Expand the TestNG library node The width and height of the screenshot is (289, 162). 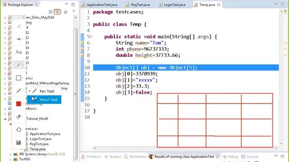click(x=10, y=159)
